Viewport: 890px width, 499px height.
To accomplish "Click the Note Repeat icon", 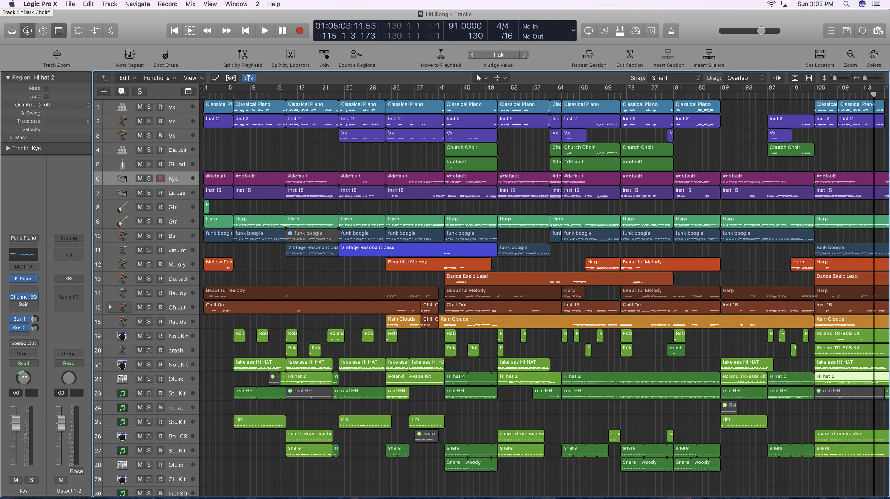I will 130,54.
